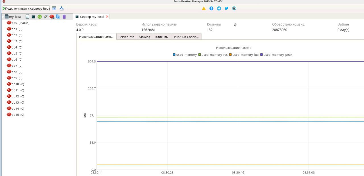Toggle used_memory_rss legend series
364x176 pixels.
click(213, 55)
